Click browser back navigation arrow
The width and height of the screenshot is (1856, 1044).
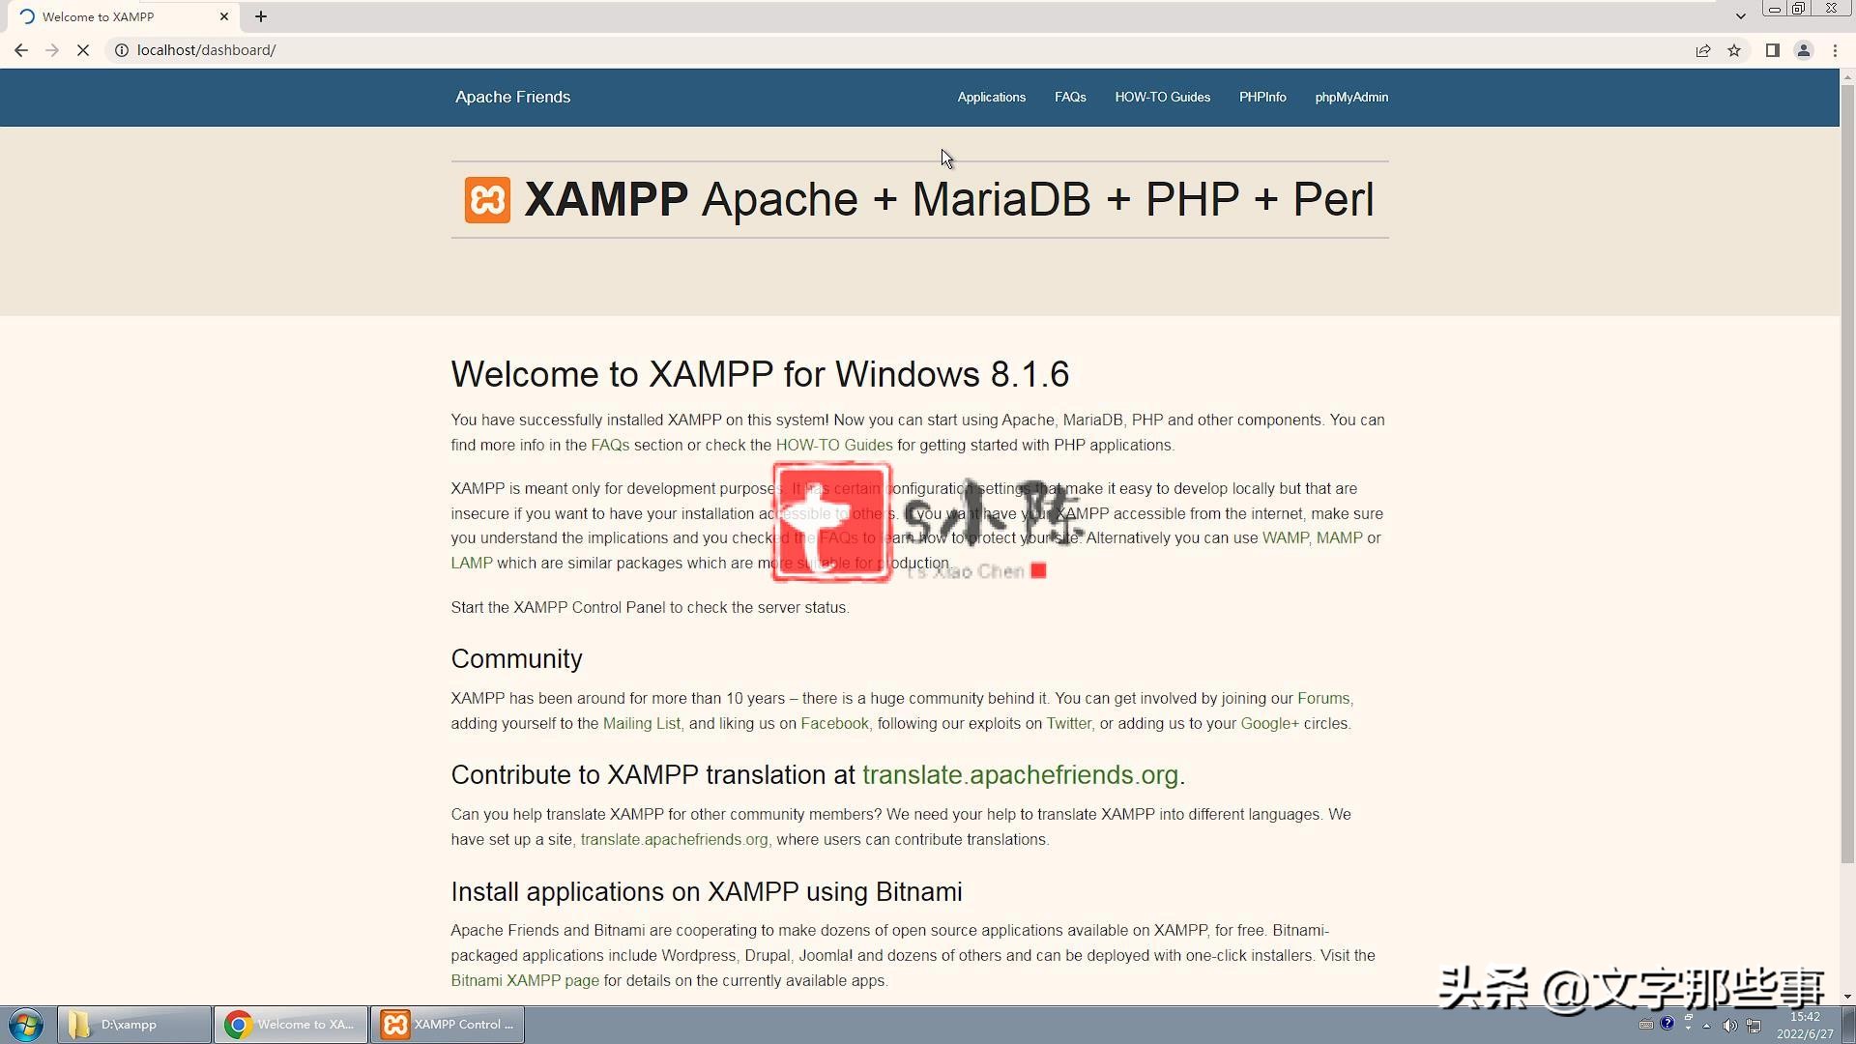tap(21, 48)
